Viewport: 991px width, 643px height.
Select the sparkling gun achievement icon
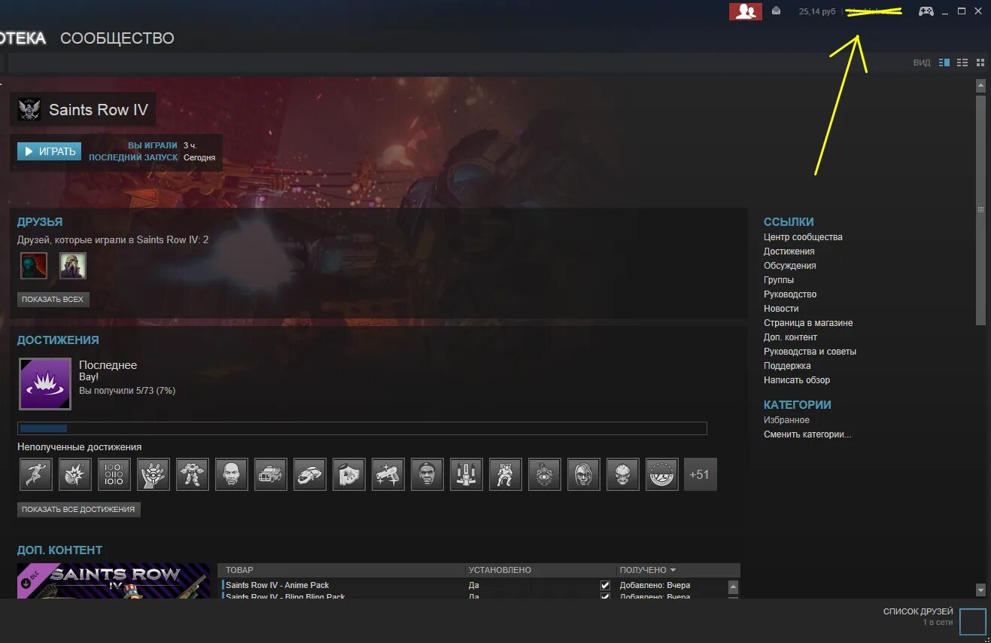point(388,474)
